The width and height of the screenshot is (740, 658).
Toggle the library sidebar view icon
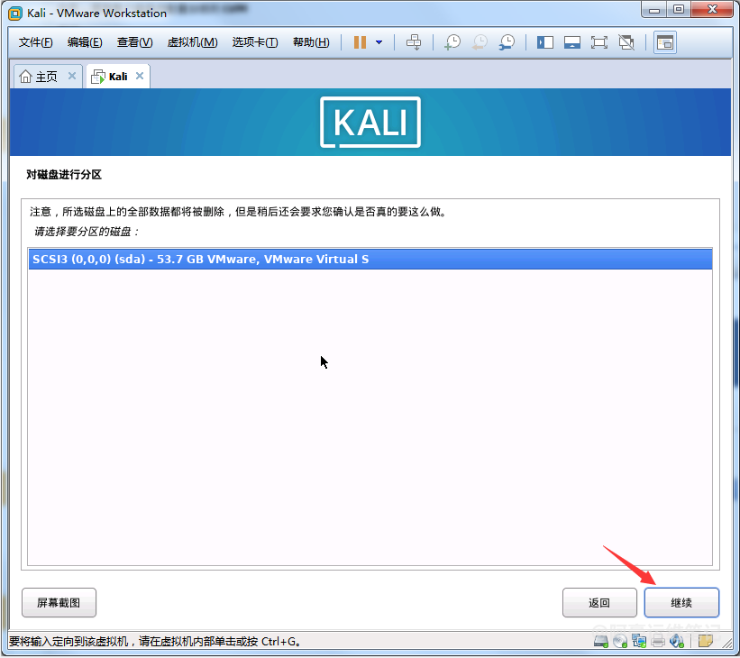544,42
